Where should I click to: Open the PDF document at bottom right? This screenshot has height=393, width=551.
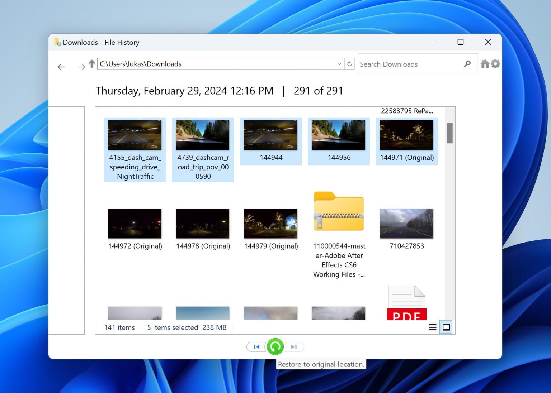pyautogui.click(x=406, y=303)
